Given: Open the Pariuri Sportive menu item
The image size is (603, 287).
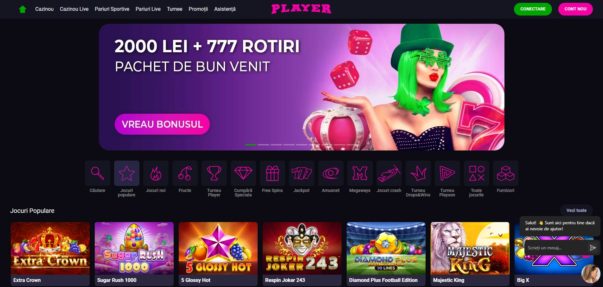Looking at the screenshot, I should pyautogui.click(x=112, y=9).
